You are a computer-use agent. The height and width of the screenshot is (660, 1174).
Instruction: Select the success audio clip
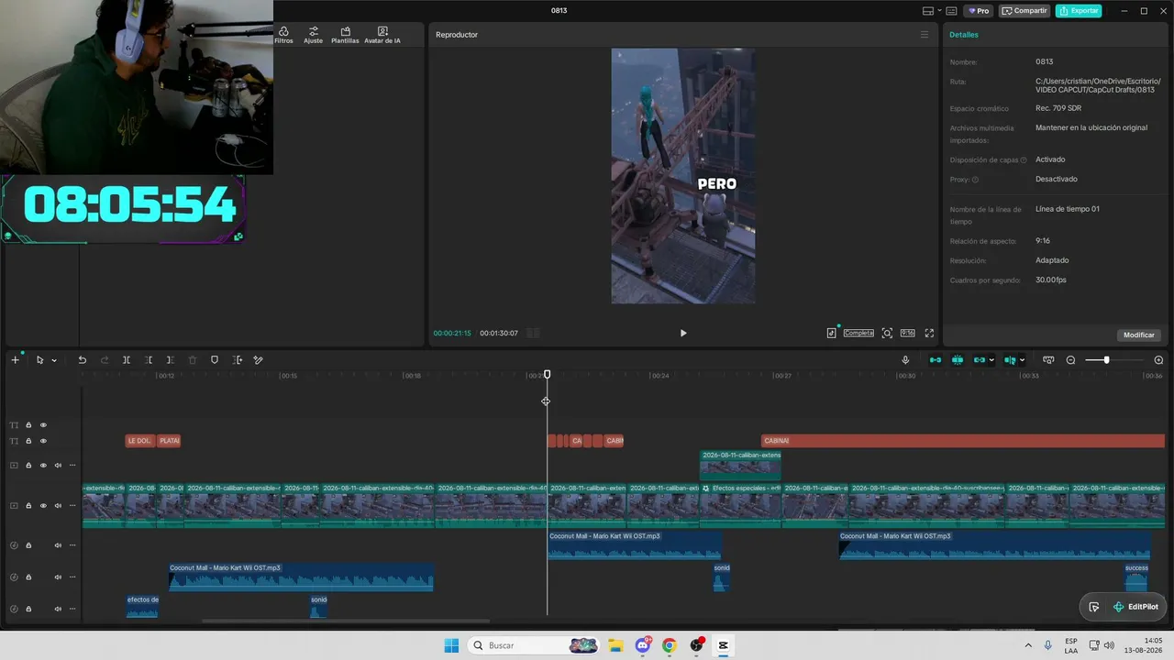[x=1136, y=577]
